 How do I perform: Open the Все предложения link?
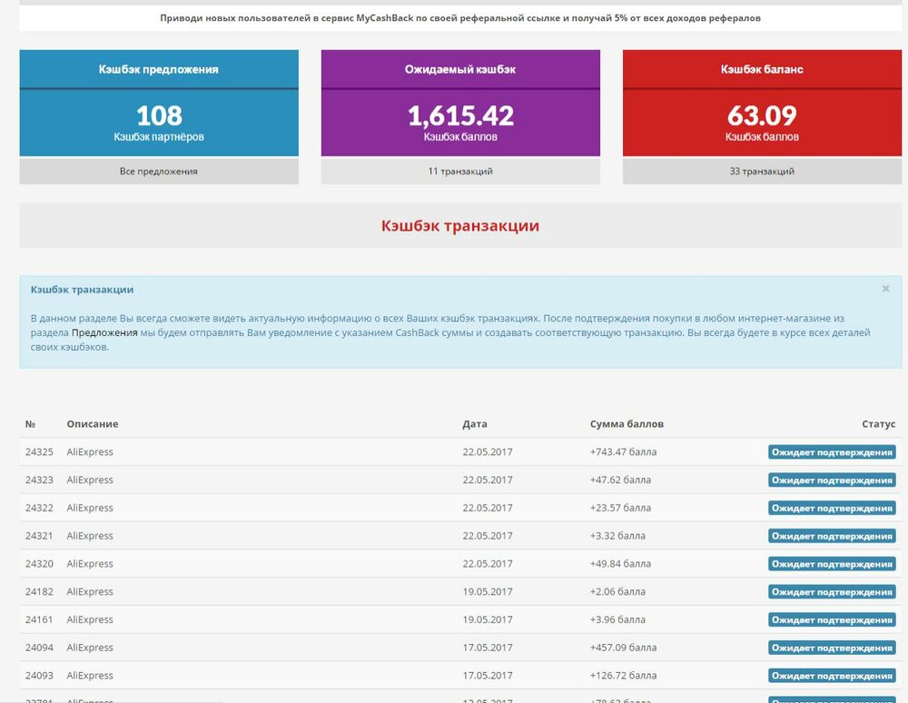tap(159, 171)
